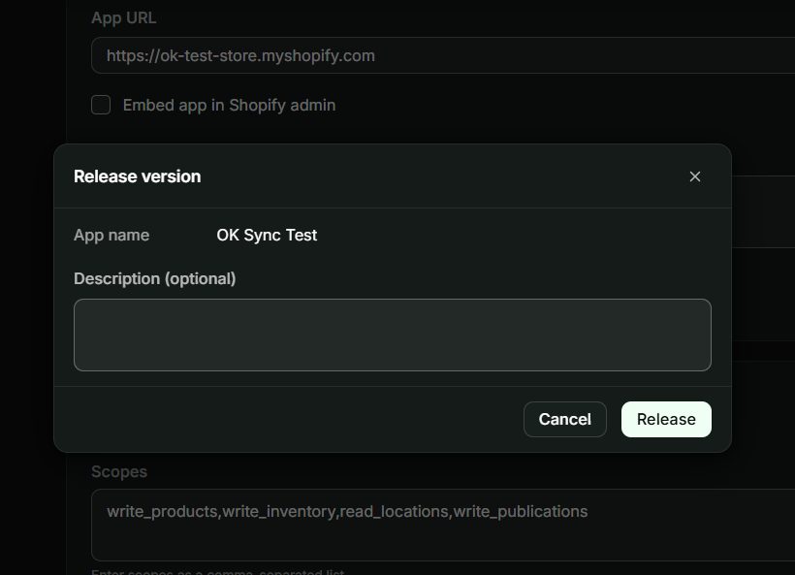The width and height of the screenshot is (795, 575).
Task: Click empty dialog footer left of Cancel
Action: (x=289, y=419)
